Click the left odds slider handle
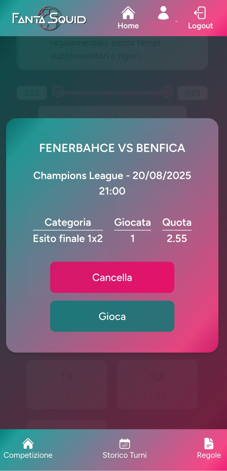The width and height of the screenshot is (227, 471). (58, 91)
